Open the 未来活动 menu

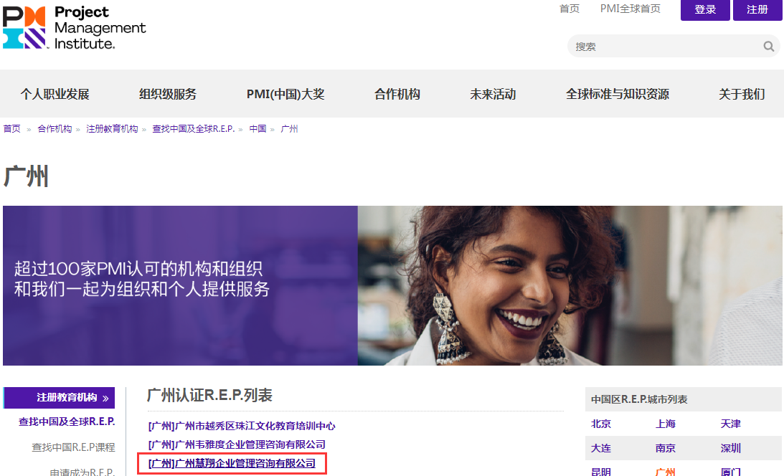click(x=493, y=94)
